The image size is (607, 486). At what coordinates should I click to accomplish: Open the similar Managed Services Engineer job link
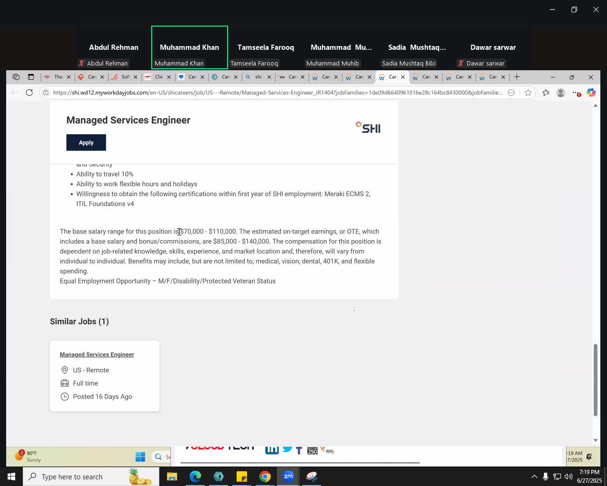(x=97, y=355)
